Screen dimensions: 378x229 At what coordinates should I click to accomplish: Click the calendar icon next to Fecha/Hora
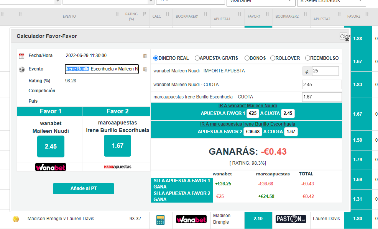click(22, 56)
